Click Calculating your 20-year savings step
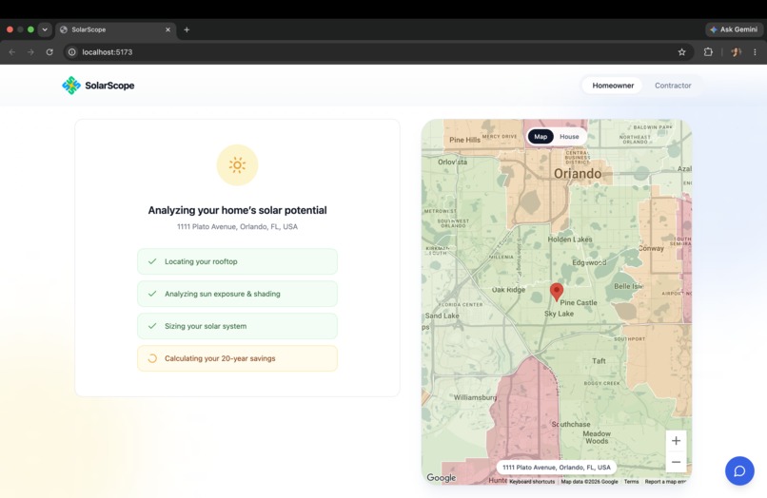The image size is (767, 498). click(237, 358)
